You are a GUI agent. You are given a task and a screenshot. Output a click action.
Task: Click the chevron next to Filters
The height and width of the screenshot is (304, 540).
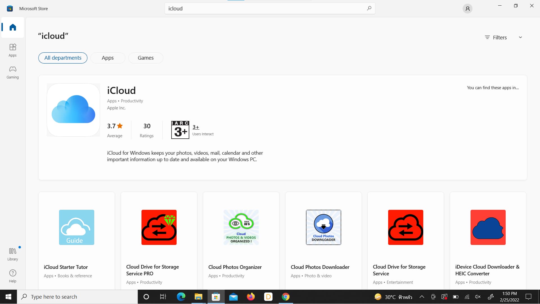520,37
